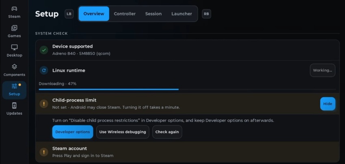Click the Child-process limit row title

(x=74, y=100)
